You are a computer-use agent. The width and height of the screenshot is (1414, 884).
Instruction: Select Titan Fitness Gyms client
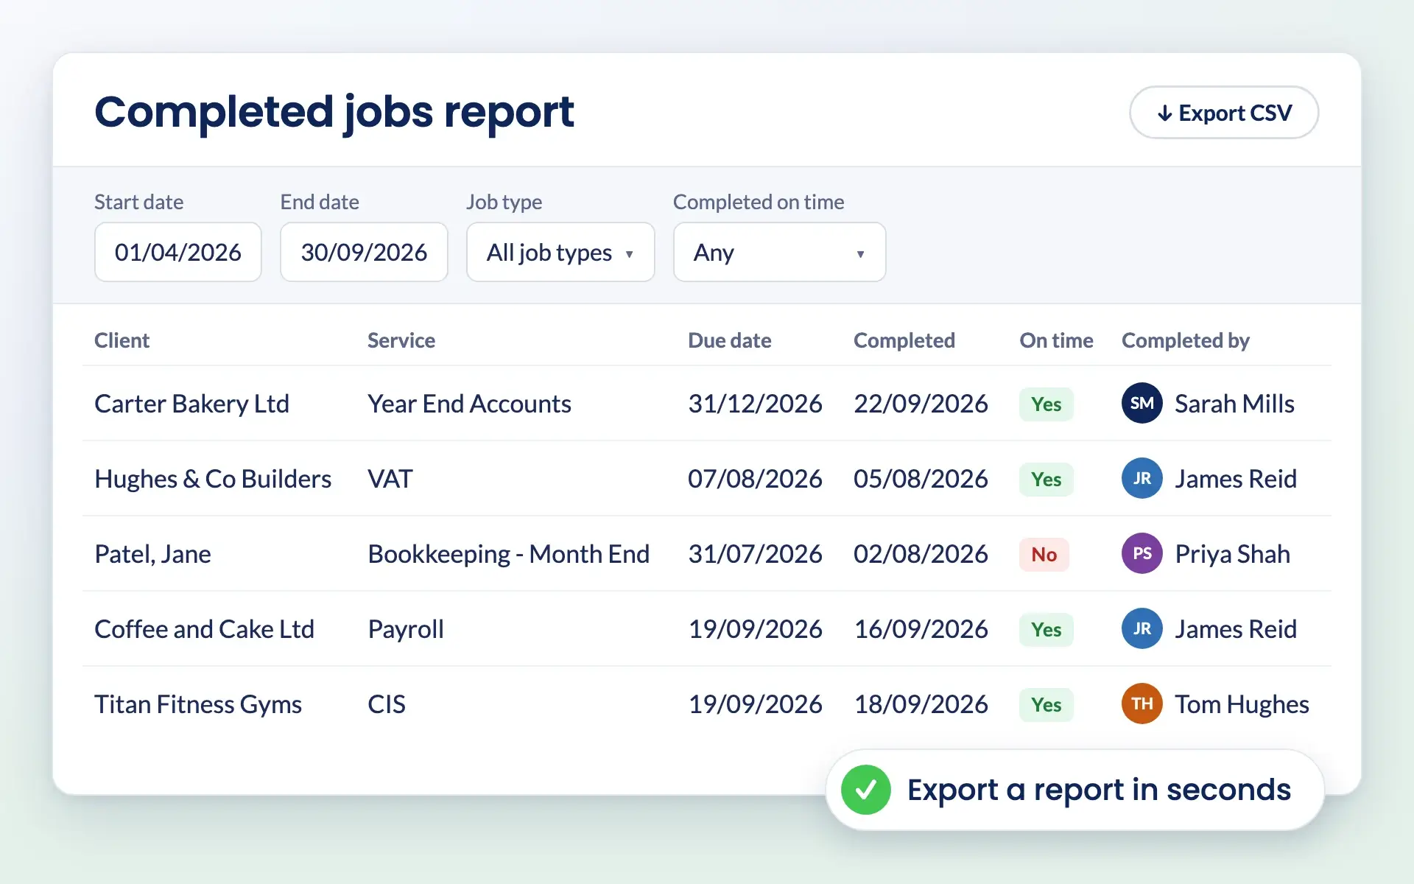coord(198,704)
